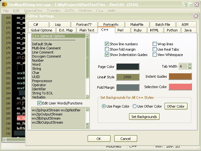
Task: Select Doxygen Comment in the style list
Action: pyautogui.click(x=46, y=56)
